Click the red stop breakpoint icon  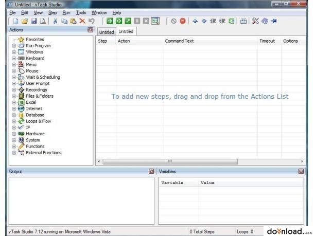183,21
